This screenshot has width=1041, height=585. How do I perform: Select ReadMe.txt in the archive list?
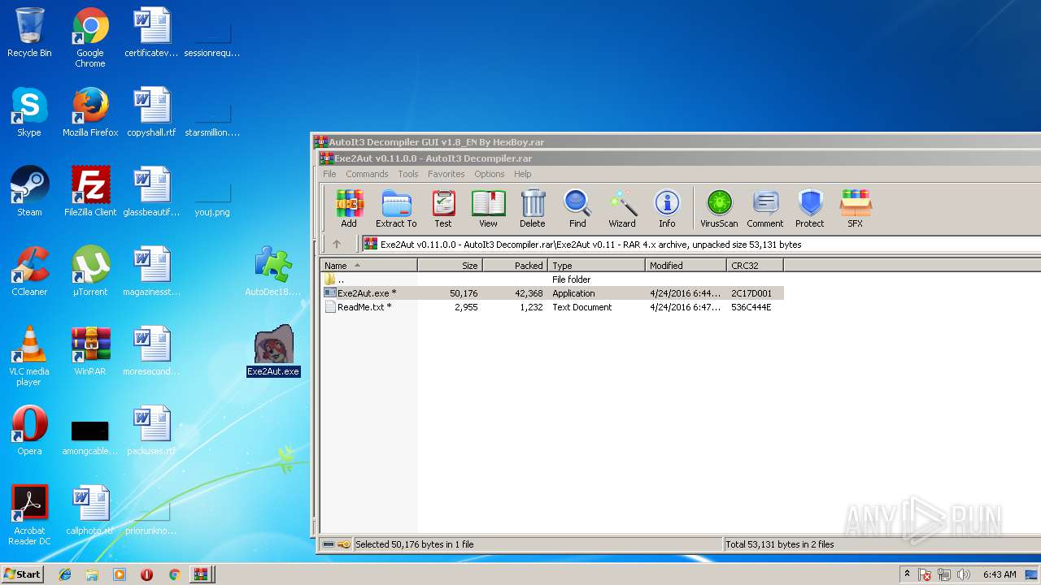pyautogui.click(x=552, y=307)
